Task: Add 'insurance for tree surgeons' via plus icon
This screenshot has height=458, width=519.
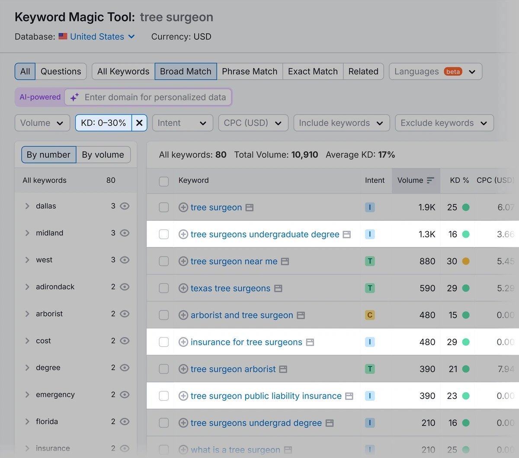Action: tap(183, 342)
